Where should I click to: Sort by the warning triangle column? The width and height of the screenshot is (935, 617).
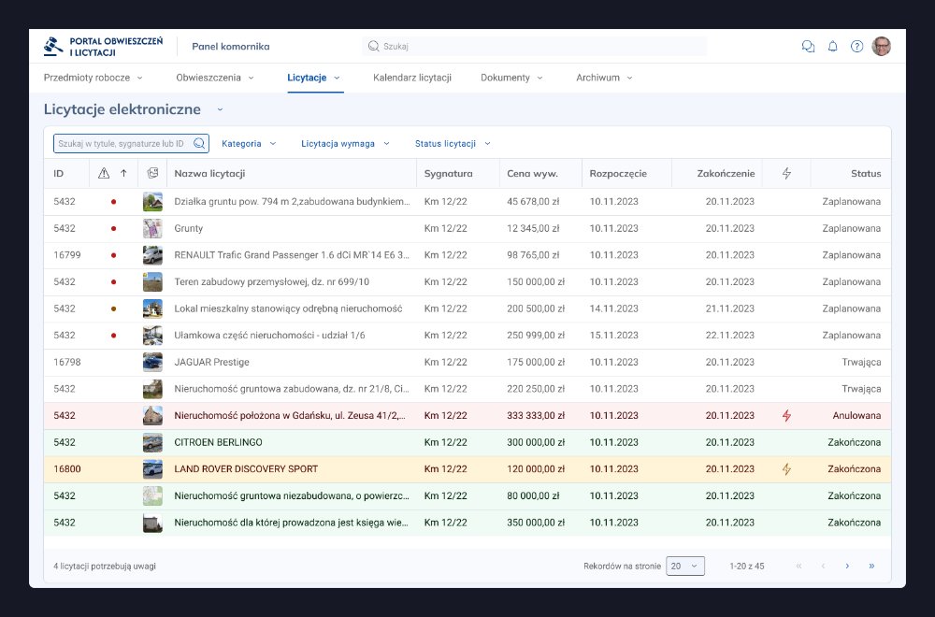point(104,174)
